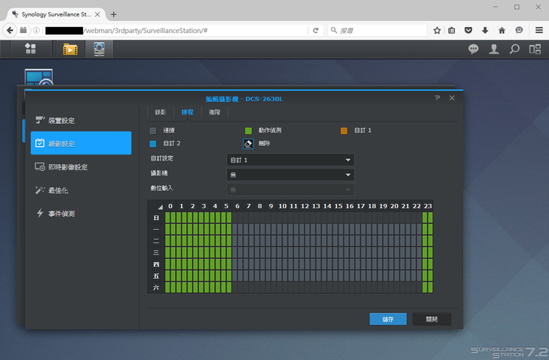The image size is (549, 360).
Task: Open 即時影像設定 in the sidebar
Action: 68,167
